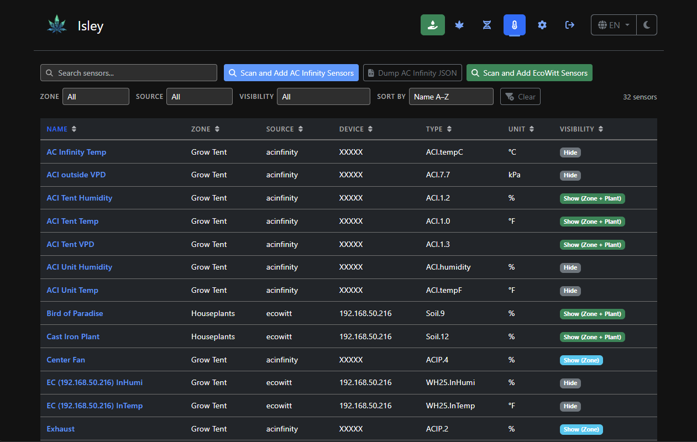Open the plants page via leaf icon

tap(459, 25)
